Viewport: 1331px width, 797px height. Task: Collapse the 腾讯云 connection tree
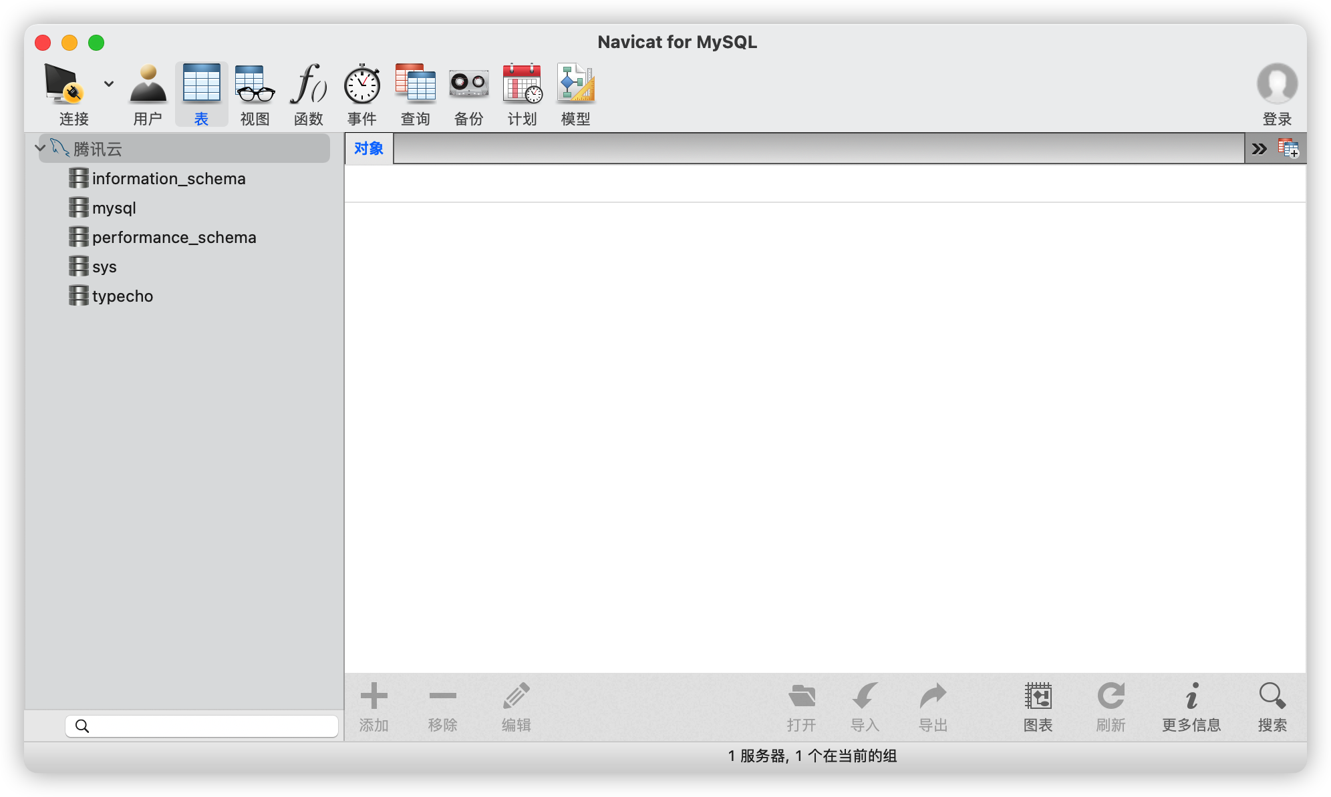[x=40, y=148]
